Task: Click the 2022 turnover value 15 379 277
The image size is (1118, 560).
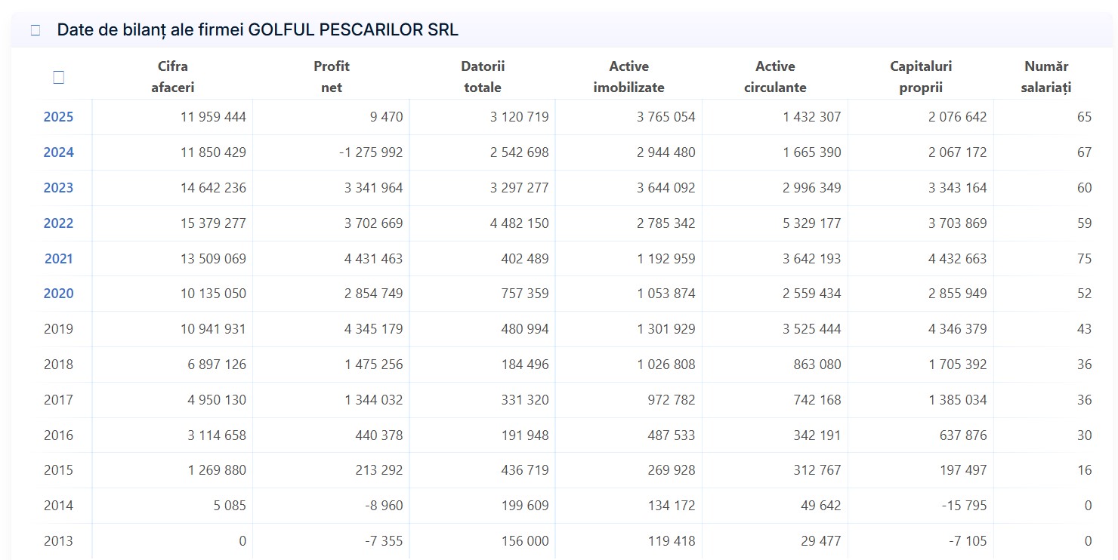Action: [x=213, y=223]
